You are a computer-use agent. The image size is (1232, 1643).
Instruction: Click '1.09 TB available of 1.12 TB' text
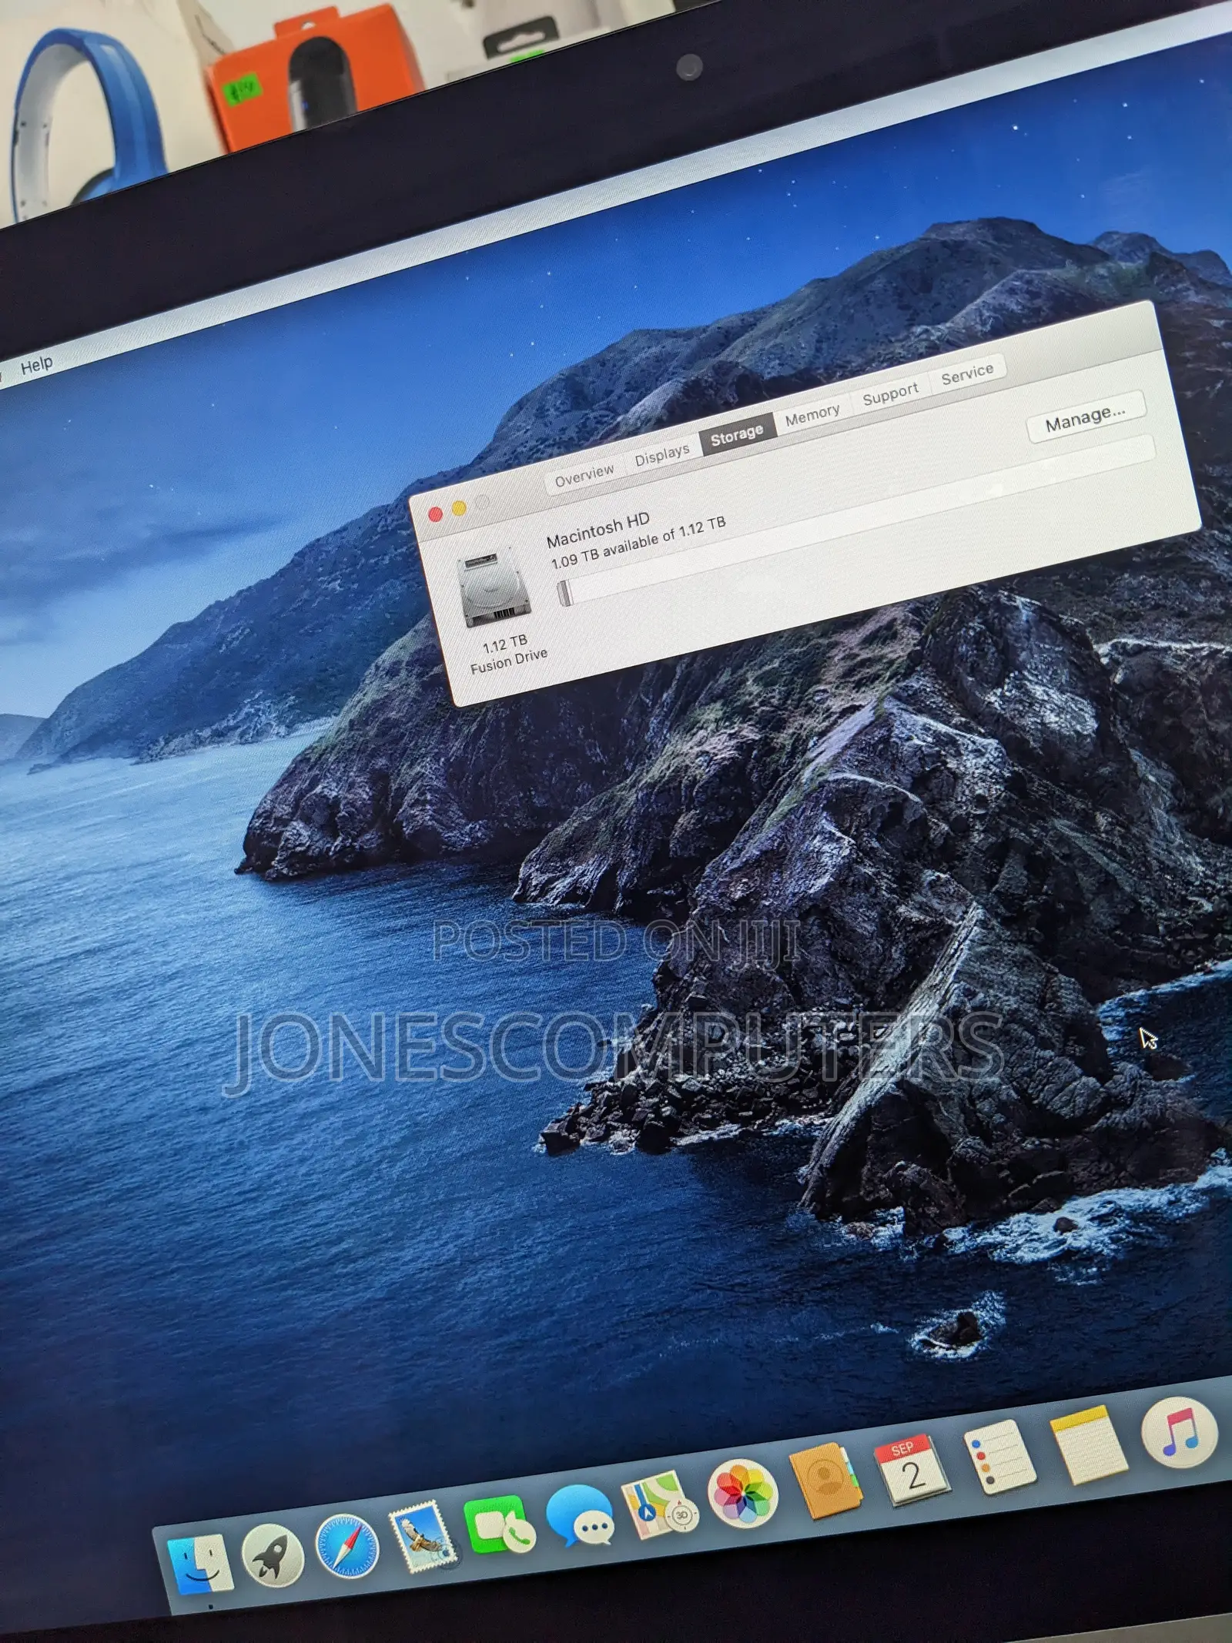[x=638, y=543]
